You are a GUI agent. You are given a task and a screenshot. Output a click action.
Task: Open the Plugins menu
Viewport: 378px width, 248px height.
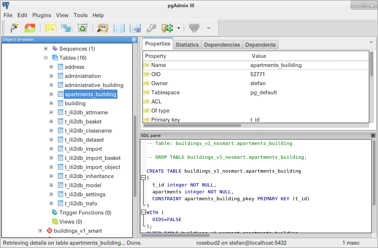[x=42, y=15]
